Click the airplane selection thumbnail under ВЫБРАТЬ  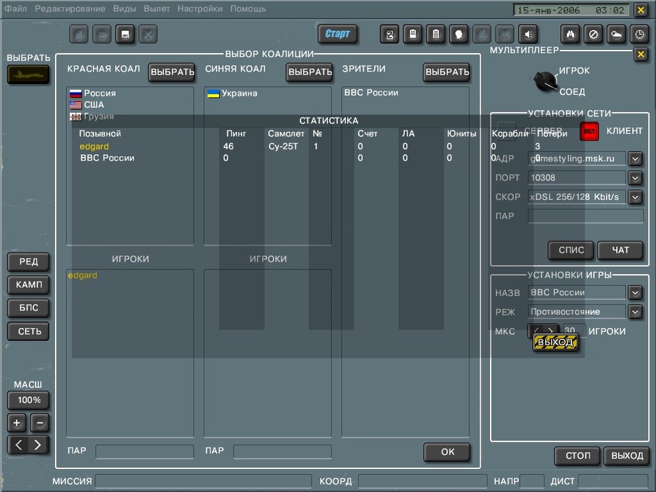tap(28, 75)
